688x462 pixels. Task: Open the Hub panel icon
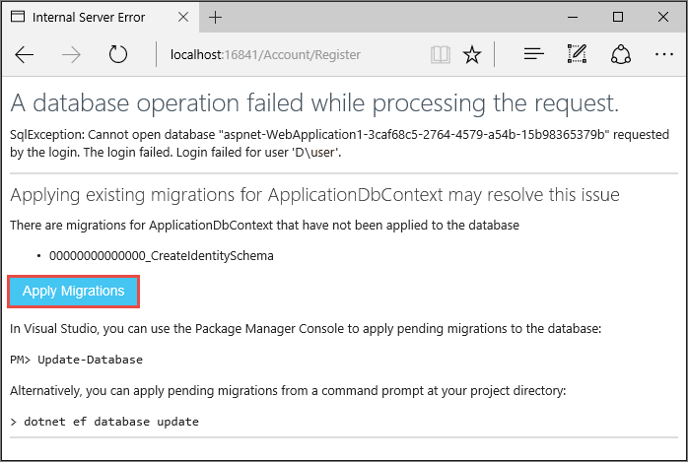click(534, 55)
